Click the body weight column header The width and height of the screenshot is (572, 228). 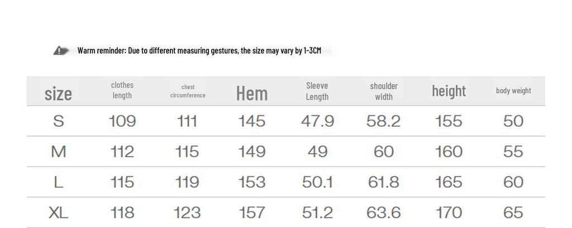point(513,91)
